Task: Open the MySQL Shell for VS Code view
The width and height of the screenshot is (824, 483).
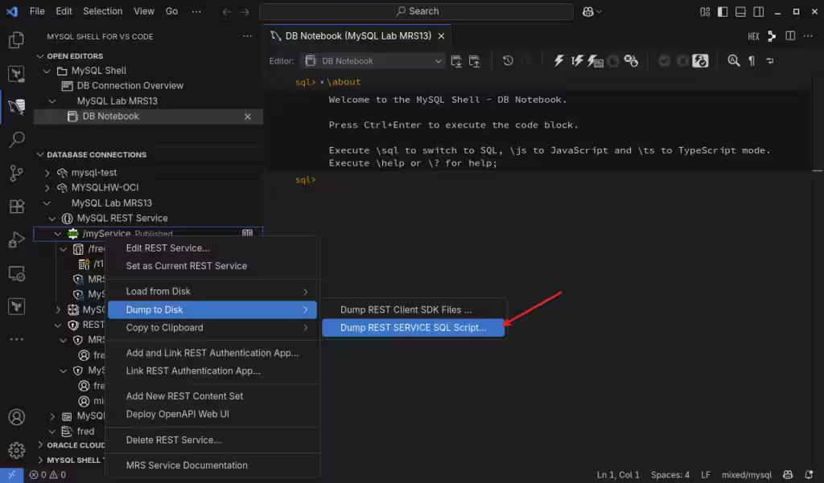Action: click(x=16, y=107)
